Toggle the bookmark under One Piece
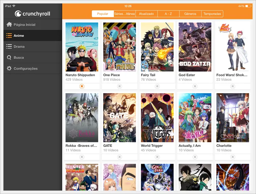256x194 pixels. [120, 86]
